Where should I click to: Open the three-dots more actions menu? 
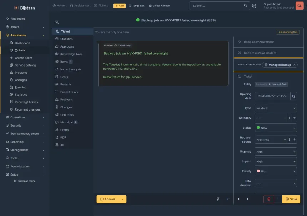(278, 199)
